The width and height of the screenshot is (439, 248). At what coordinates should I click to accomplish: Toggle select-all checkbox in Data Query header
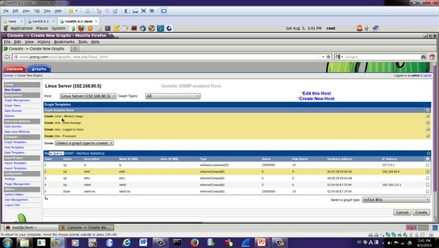pos(428,159)
